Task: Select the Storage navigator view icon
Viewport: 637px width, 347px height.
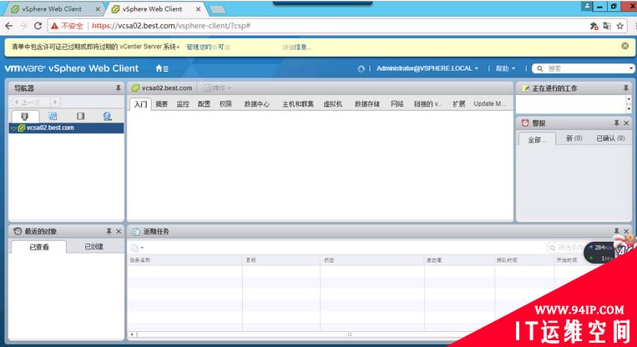Action: pos(80,116)
